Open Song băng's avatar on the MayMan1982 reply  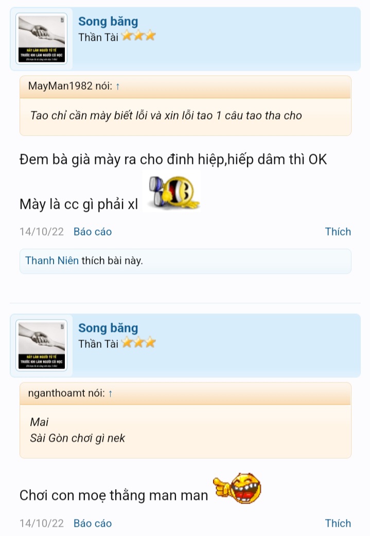[41, 39]
